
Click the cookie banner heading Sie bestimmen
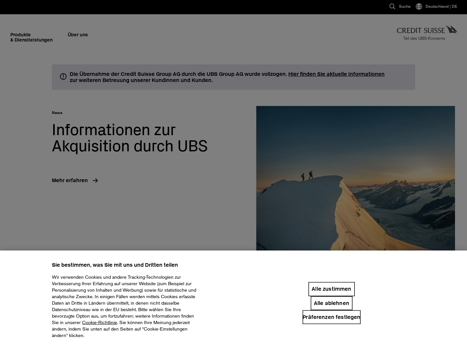(x=115, y=265)
